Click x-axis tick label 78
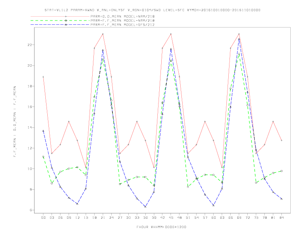This screenshot has width=307, height=237. pos(265,218)
